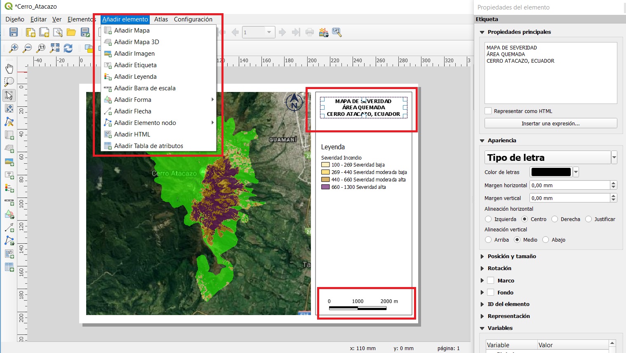The image size is (626, 353).
Task: Select the Pan layout hand tool
Action: (9, 68)
